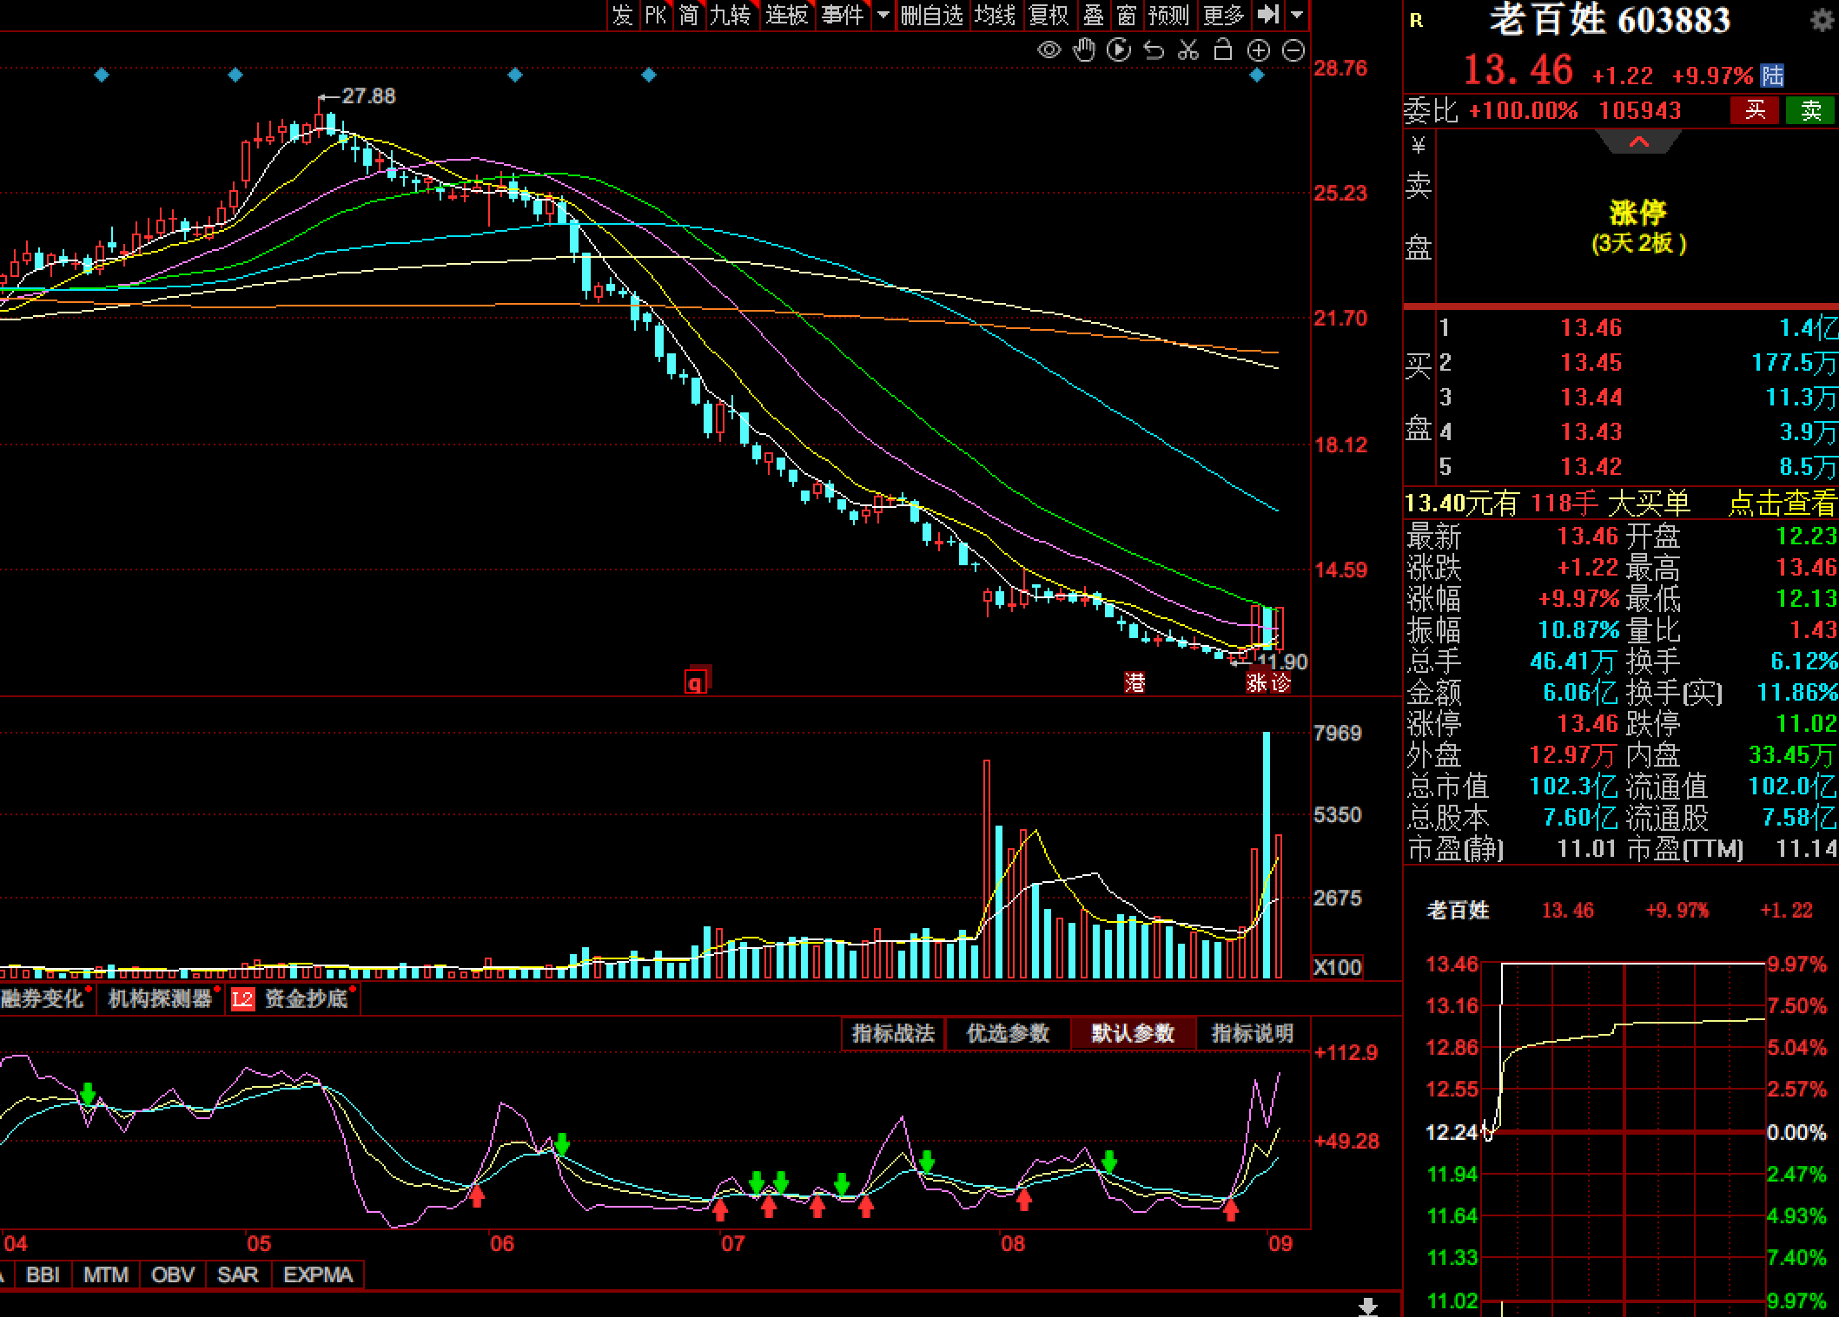Expand the sell order panel chevron
The width and height of the screenshot is (1839, 1317).
tap(1638, 142)
